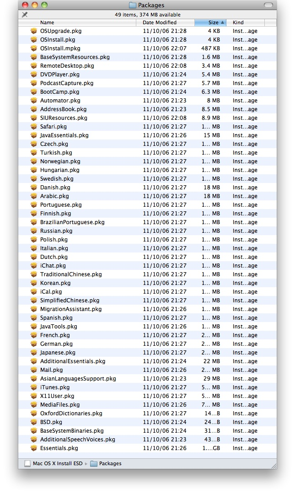Select Danish.pkg file name
The height and width of the screenshot is (494, 295).
(x=55, y=188)
